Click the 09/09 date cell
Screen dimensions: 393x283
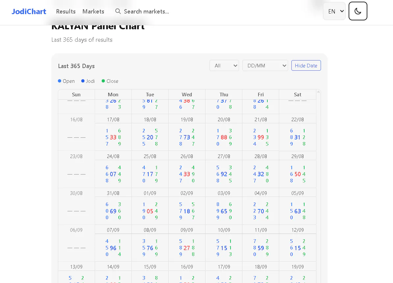[x=187, y=230]
